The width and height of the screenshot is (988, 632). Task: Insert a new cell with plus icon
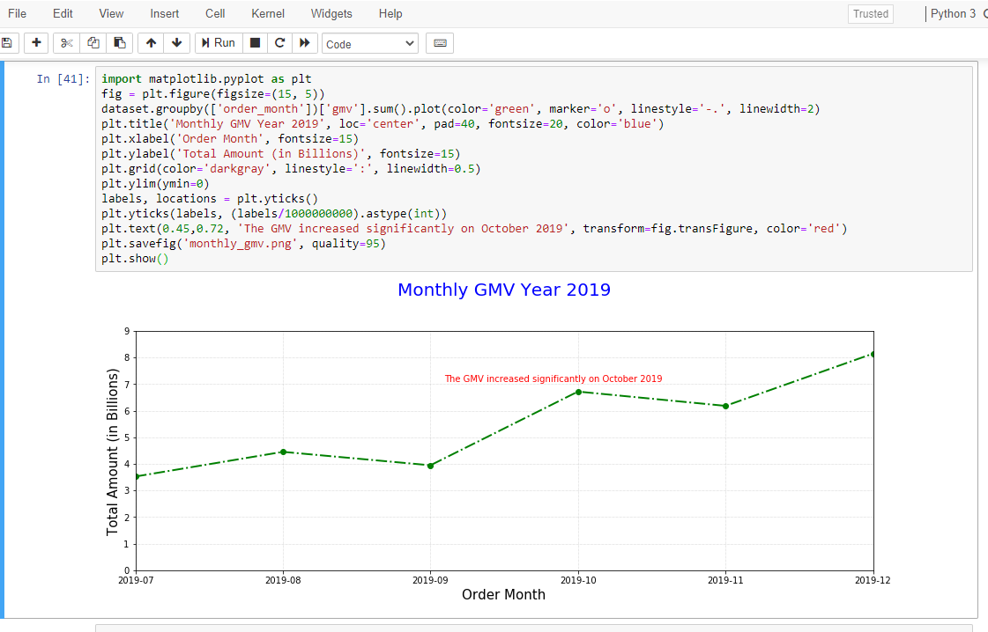coord(35,42)
